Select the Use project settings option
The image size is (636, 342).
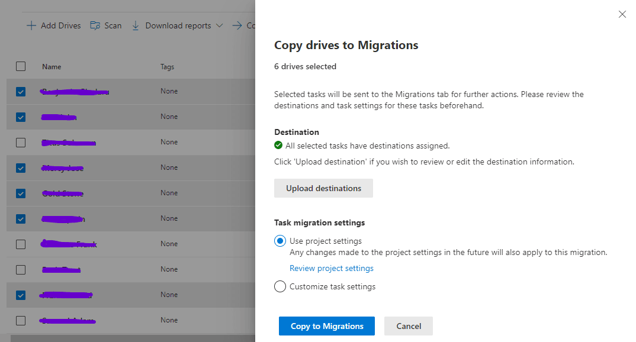pyautogui.click(x=280, y=241)
